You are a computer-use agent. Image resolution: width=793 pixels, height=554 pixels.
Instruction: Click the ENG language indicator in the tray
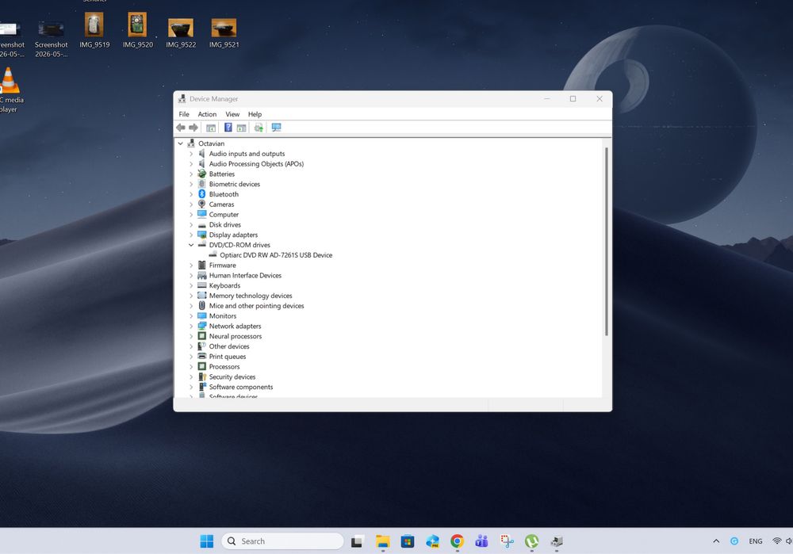(756, 541)
